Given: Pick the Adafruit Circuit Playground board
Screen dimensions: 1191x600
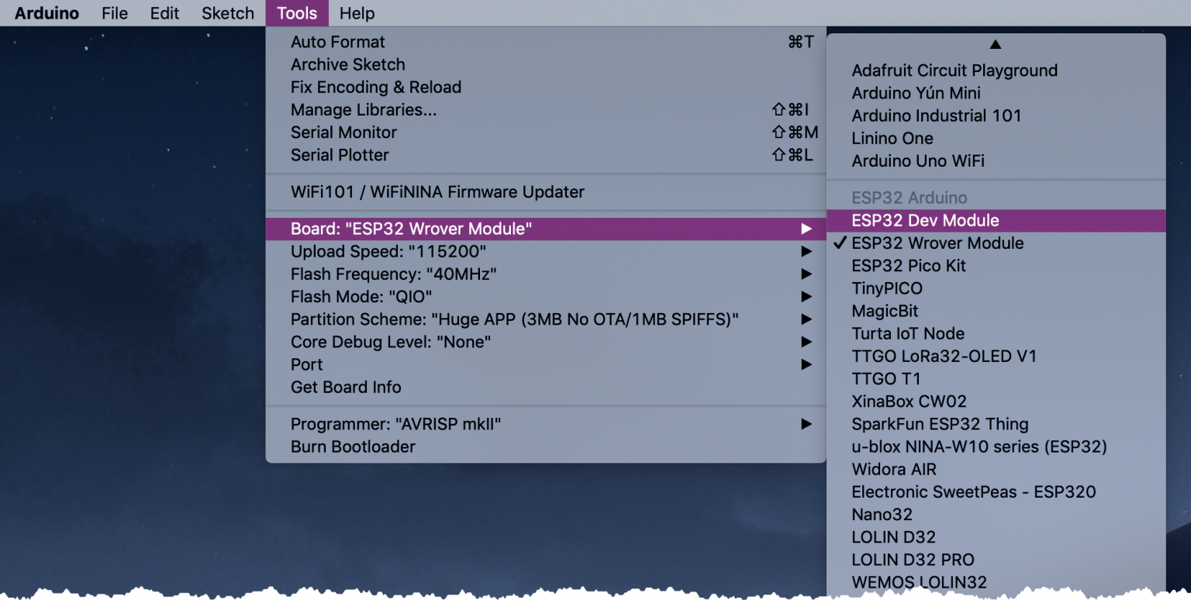Looking at the screenshot, I should click(955, 70).
